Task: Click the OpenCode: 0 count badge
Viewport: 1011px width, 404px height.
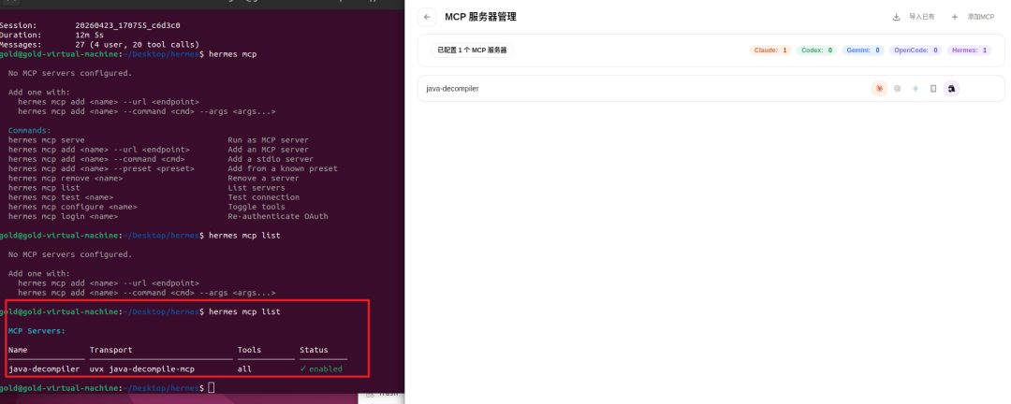Action: (916, 50)
